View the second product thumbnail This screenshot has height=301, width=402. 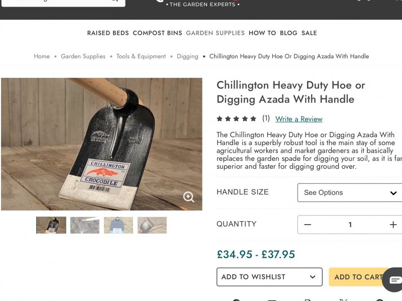point(85,225)
